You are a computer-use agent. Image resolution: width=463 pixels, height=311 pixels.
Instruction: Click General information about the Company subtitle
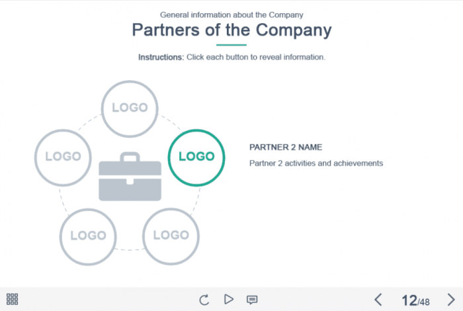[232, 14]
